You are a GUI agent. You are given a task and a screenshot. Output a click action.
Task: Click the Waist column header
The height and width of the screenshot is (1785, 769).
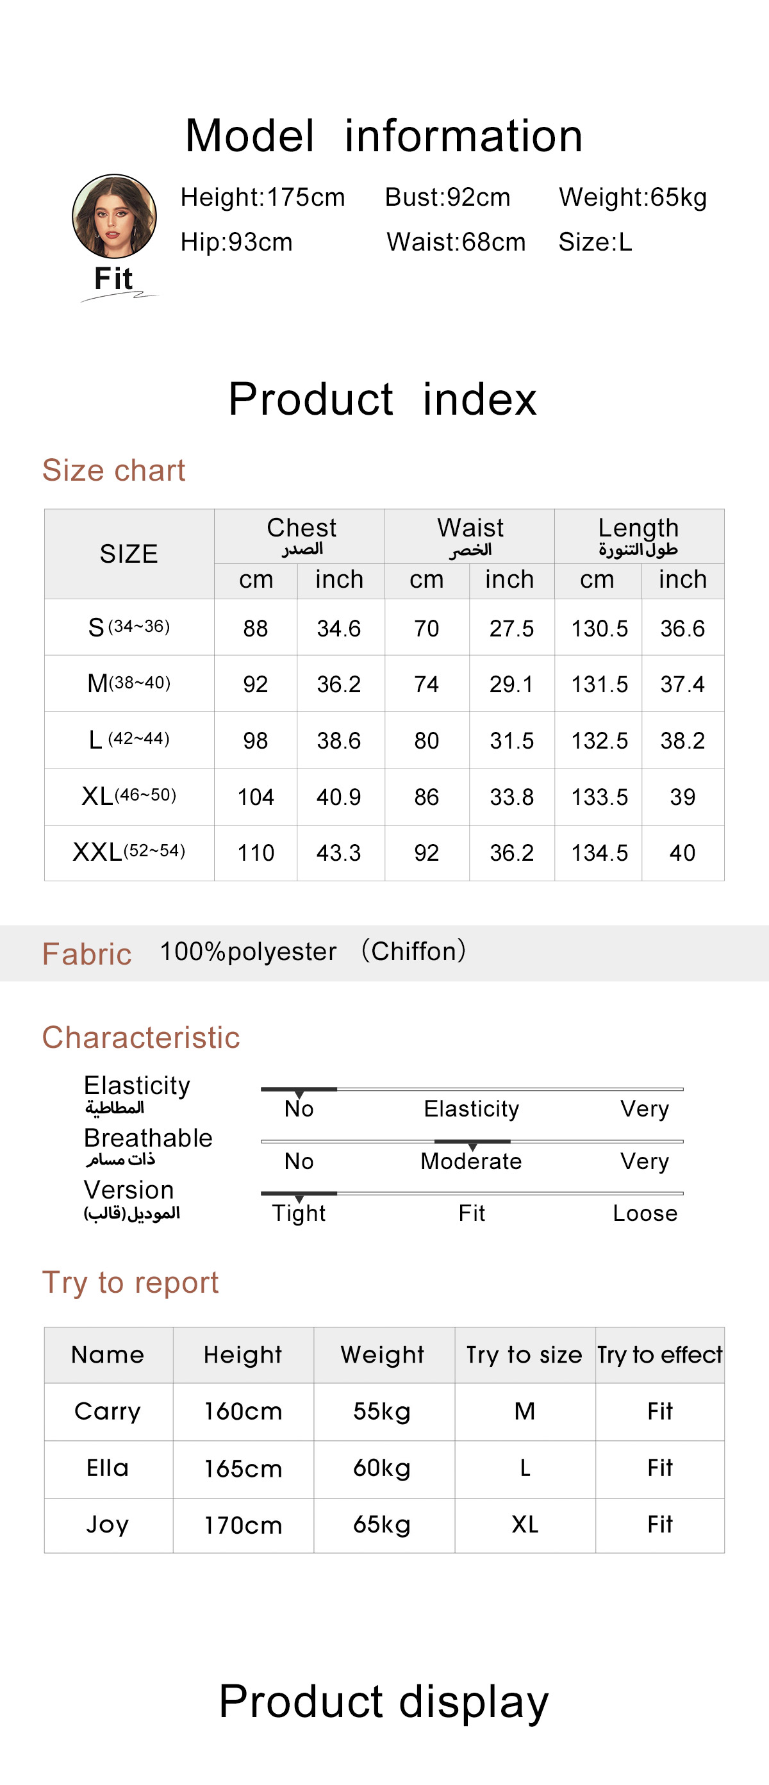[x=470, y=535]
